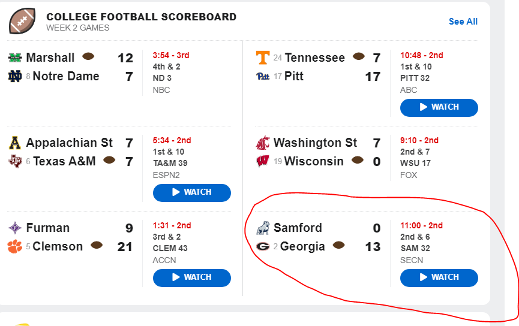Click the Pitt team logo
Screen dimensions: 519x326
[x=263, y=76]
